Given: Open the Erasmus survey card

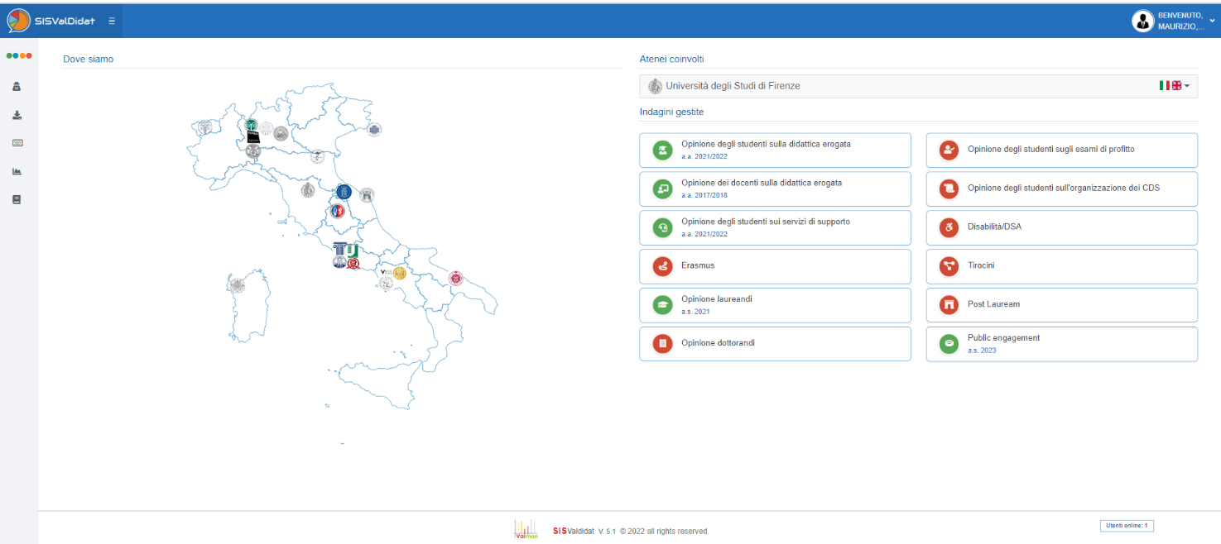Looking at the screenshot, I should tap(775, 266).
